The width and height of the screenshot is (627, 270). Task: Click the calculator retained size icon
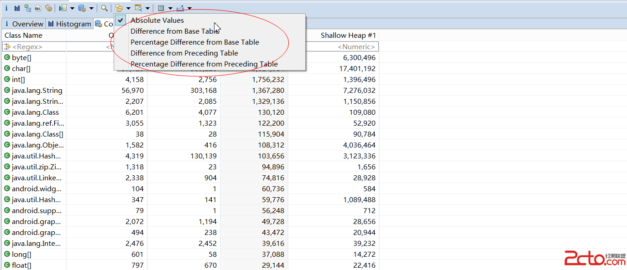coord(161,8)
